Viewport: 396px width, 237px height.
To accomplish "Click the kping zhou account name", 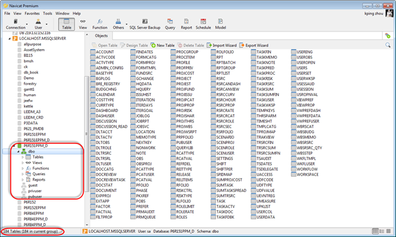I will (x=374, y=14).
